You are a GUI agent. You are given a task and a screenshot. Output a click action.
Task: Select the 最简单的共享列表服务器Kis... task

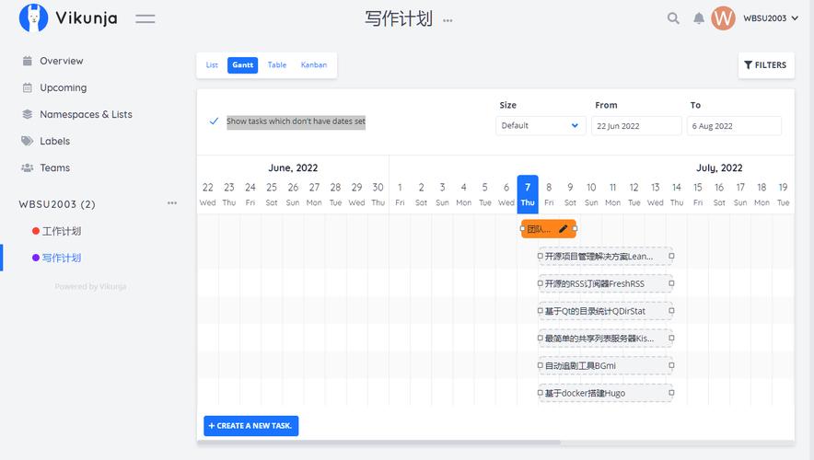click(x=605, y=339)
